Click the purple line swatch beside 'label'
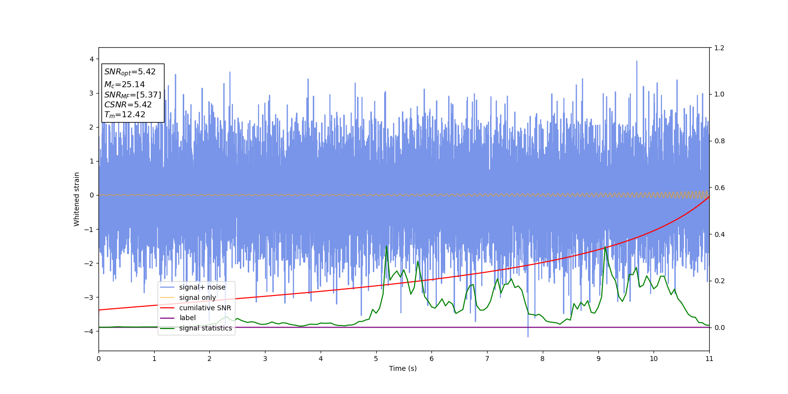The width and height of the screenshot is (788, 394). point(167,318)
